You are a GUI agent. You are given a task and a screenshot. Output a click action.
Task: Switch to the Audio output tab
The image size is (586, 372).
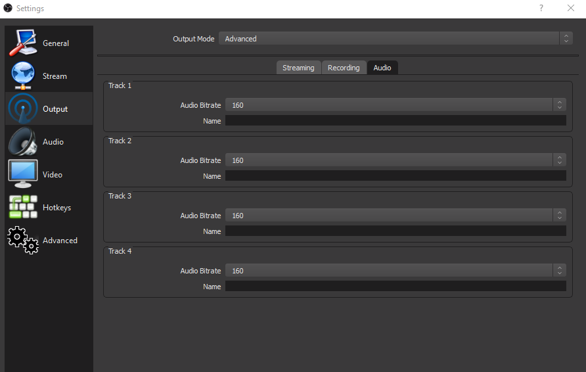382,68
